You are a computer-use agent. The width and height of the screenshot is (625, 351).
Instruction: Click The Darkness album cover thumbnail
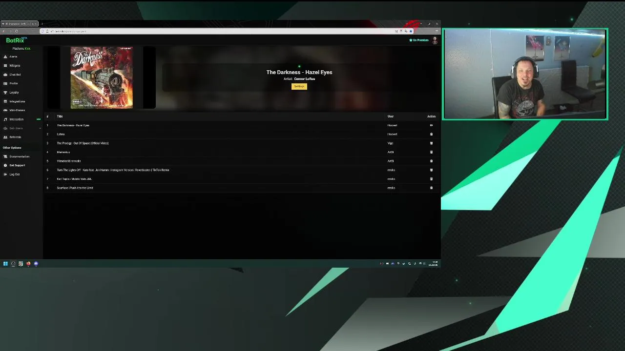[x=102, y=78]
